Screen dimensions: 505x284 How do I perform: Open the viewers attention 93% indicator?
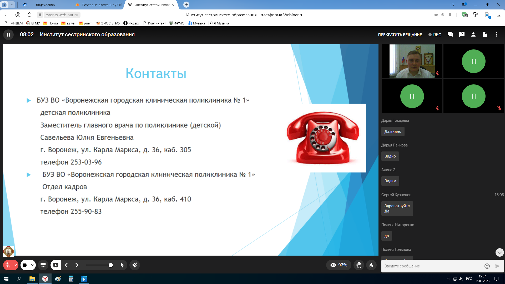tap(339, 265)
